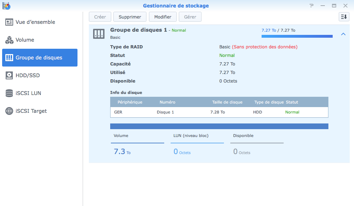Image resolution: width=354 pixels, height=206 pixels.
Task: Click the iSCSI Target globe icon
Action: pyautogui.click(x=9, y=111)
